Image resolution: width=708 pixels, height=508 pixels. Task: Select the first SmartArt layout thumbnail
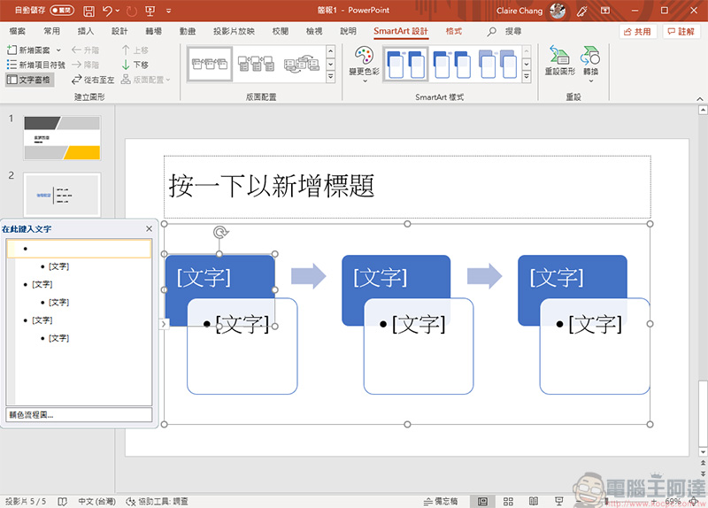pos(210,64)
